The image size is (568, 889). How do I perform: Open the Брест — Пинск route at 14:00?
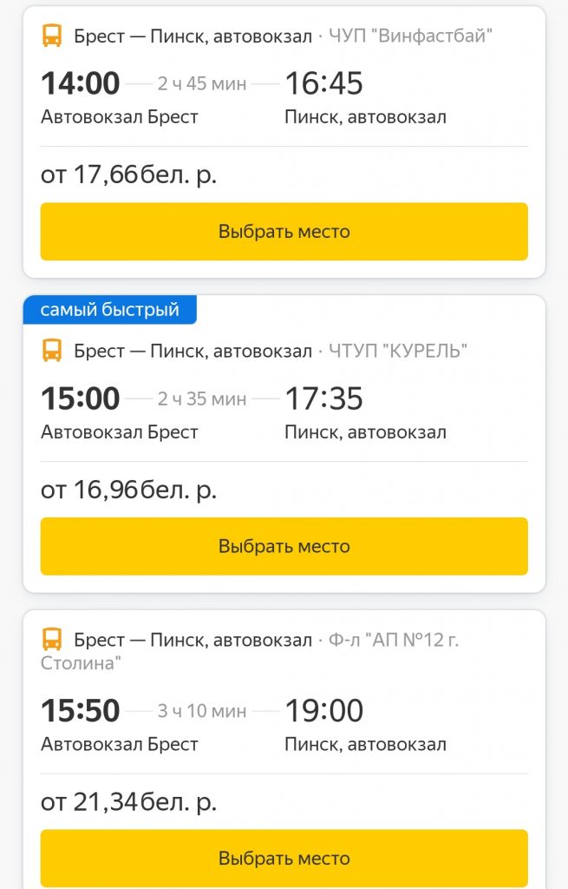(x=193, y=36)
